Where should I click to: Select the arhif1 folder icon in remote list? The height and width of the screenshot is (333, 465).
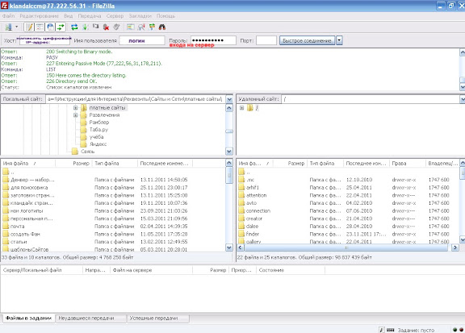pos(241,187)
